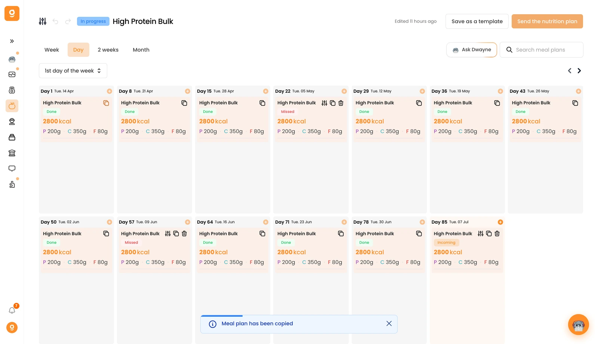
Task: Open the 1st day of the week dropdown
Action: [73, 71]
